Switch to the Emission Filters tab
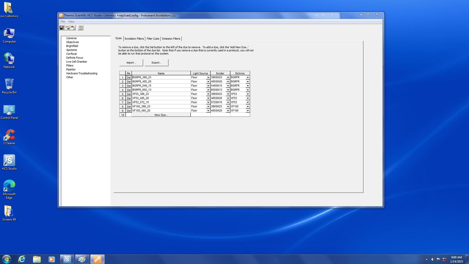Viewport: 469px width, 264px height. click(171, 39)
